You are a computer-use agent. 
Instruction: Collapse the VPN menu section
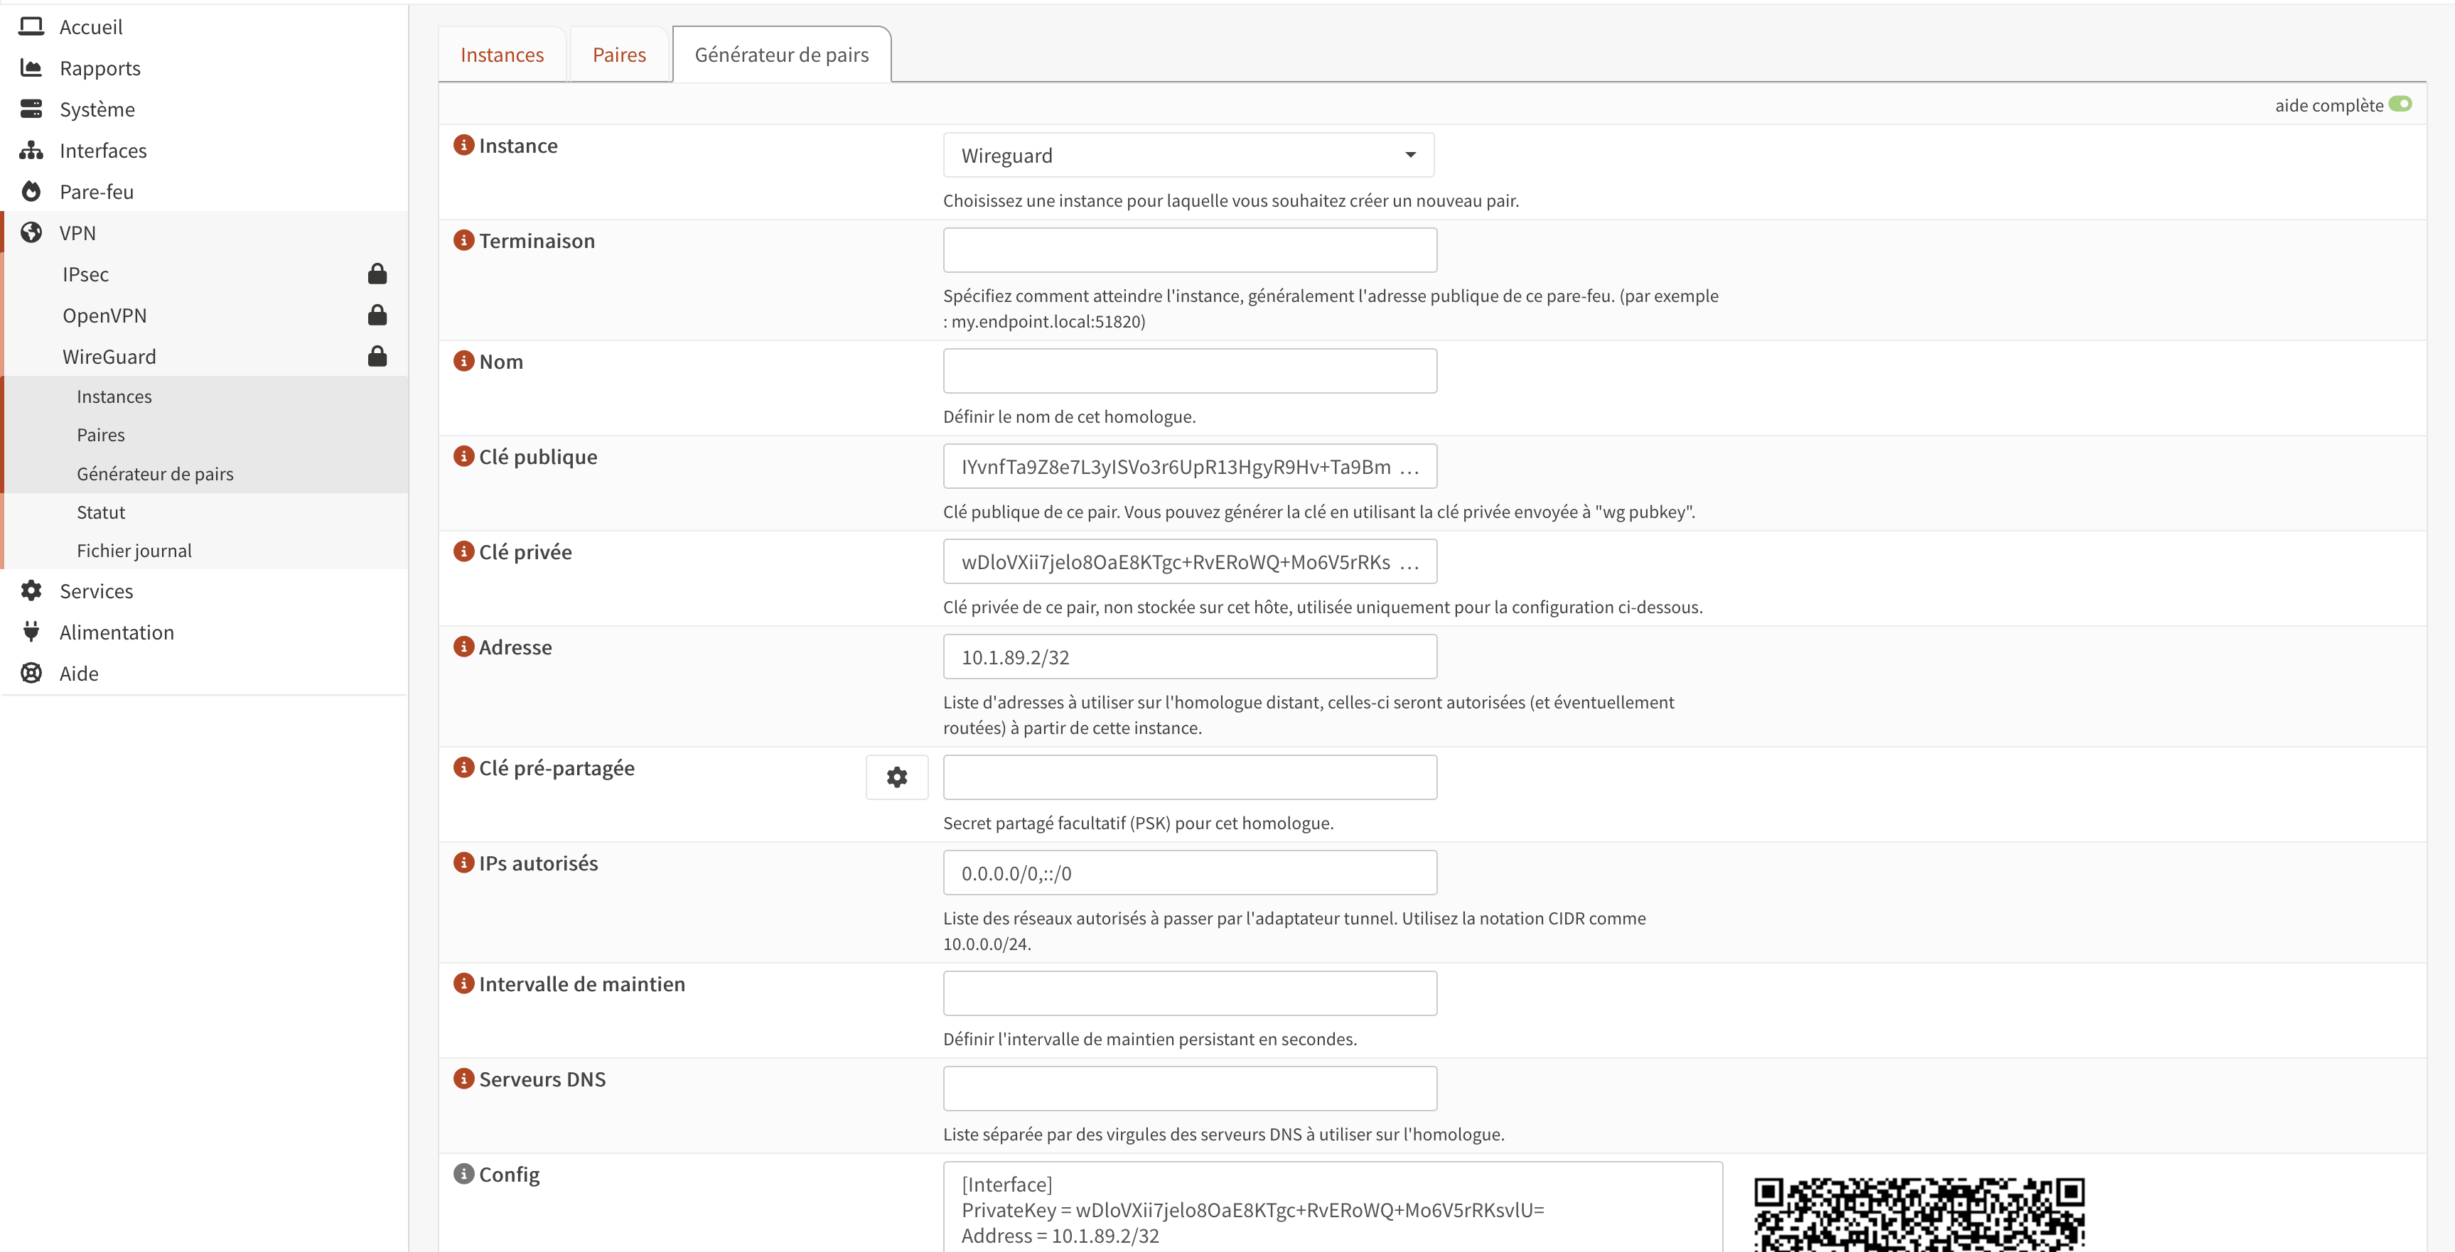pos(78,232)
